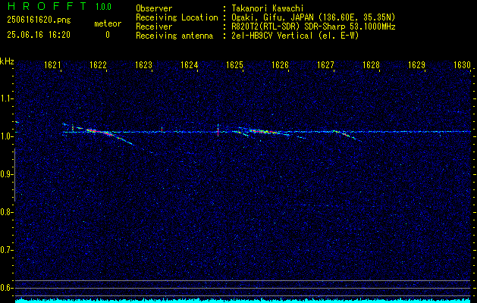This screenshot has height=303, width=477.
Task: Click the meteor count label
Action: 108,23
